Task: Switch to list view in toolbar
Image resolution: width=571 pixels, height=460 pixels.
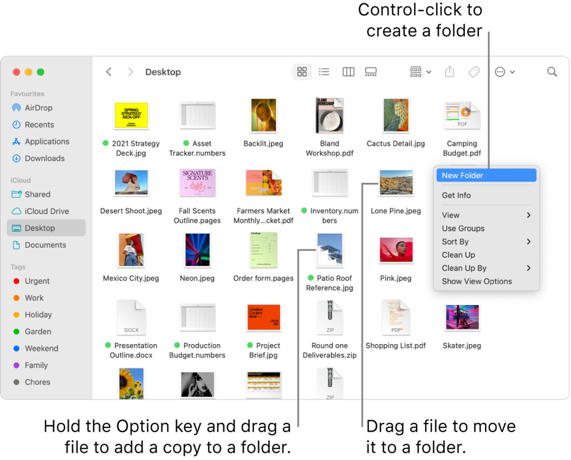Action: 324,72
